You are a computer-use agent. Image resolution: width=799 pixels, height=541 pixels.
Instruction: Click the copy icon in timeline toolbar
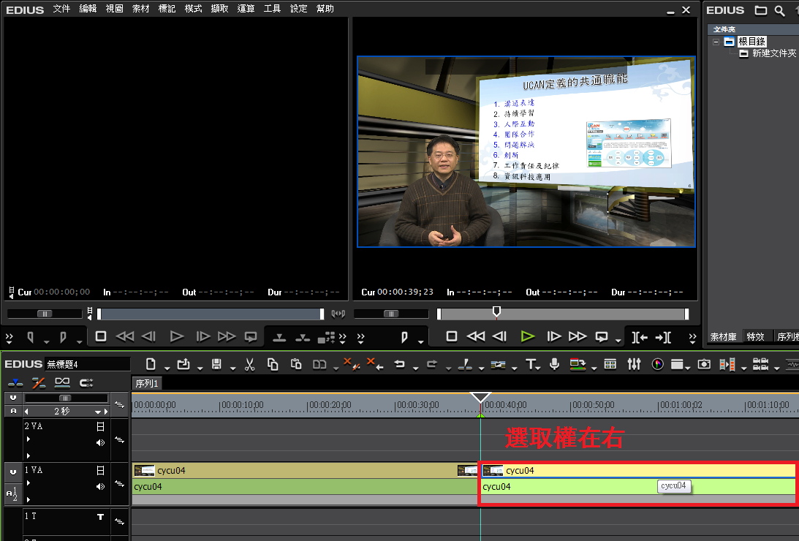pos(273,364)
